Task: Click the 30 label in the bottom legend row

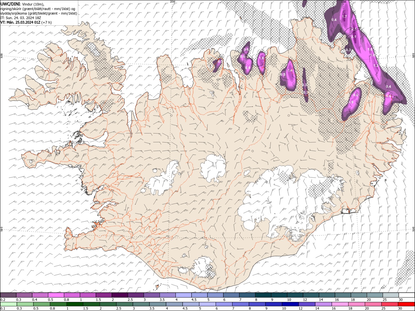Action: click(x=399, y=309)
